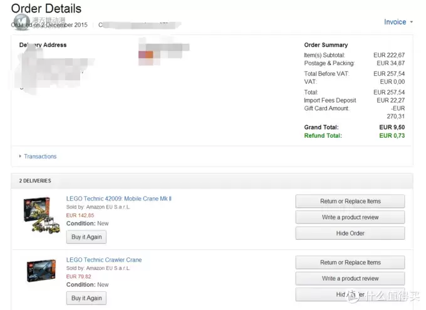Click the green Refund Total amount

[392, 135]
